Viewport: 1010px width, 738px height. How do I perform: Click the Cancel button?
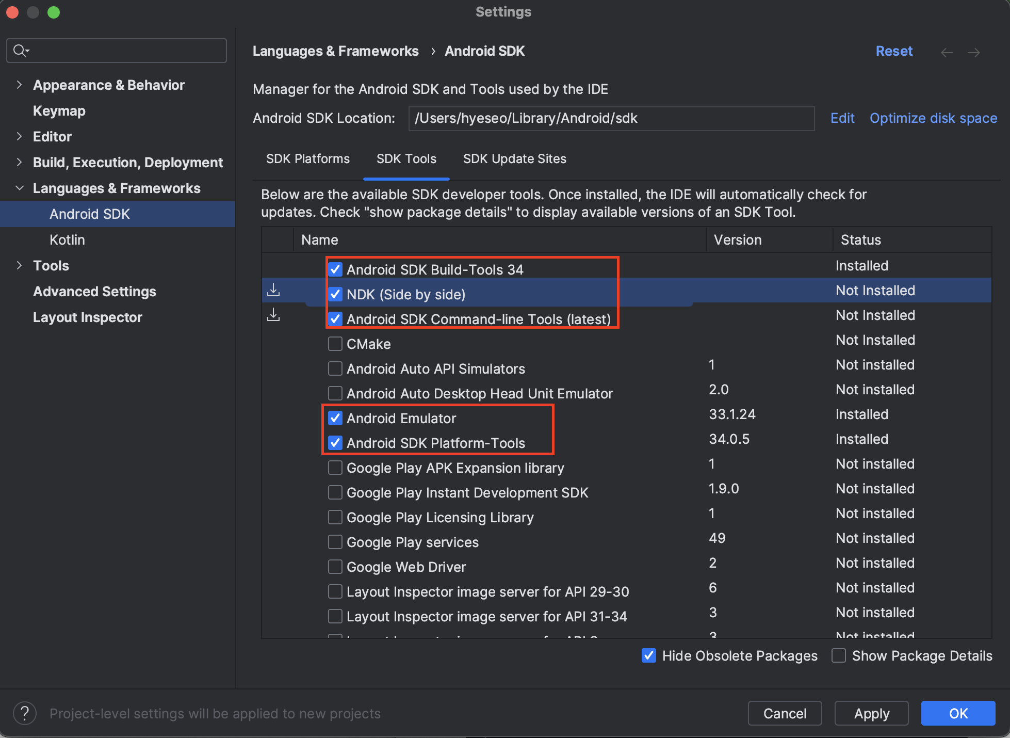click(x=785, y=713)
